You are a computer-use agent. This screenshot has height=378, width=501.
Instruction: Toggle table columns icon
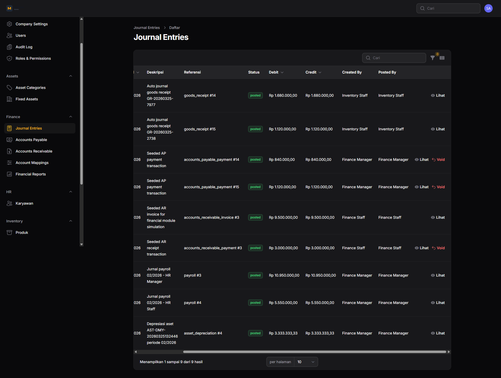442,58
